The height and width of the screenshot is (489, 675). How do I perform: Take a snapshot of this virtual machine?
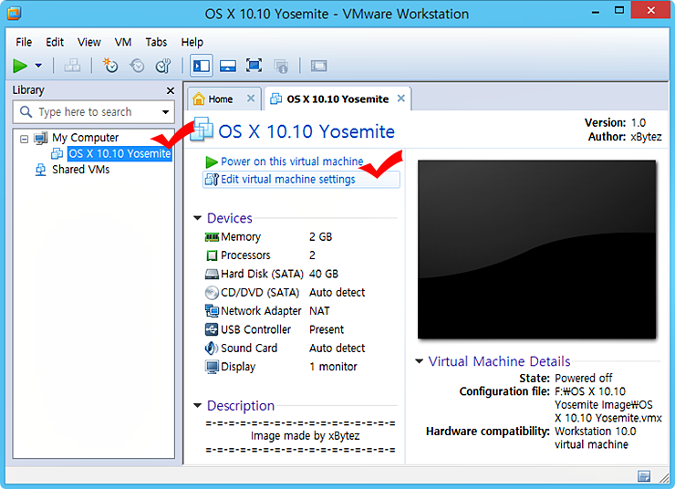[110, 66]
